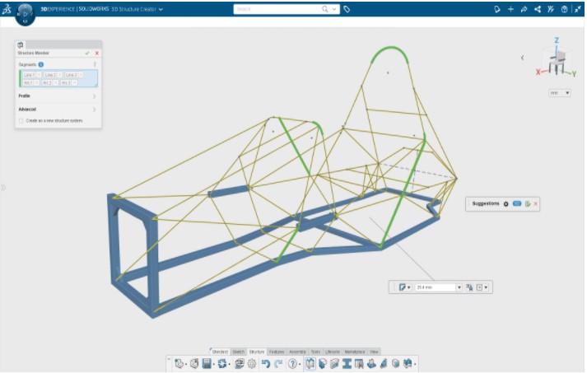This screenshot has height=373, width=587.
Task: Click the share icon in top bar
Action: (538, 9)
